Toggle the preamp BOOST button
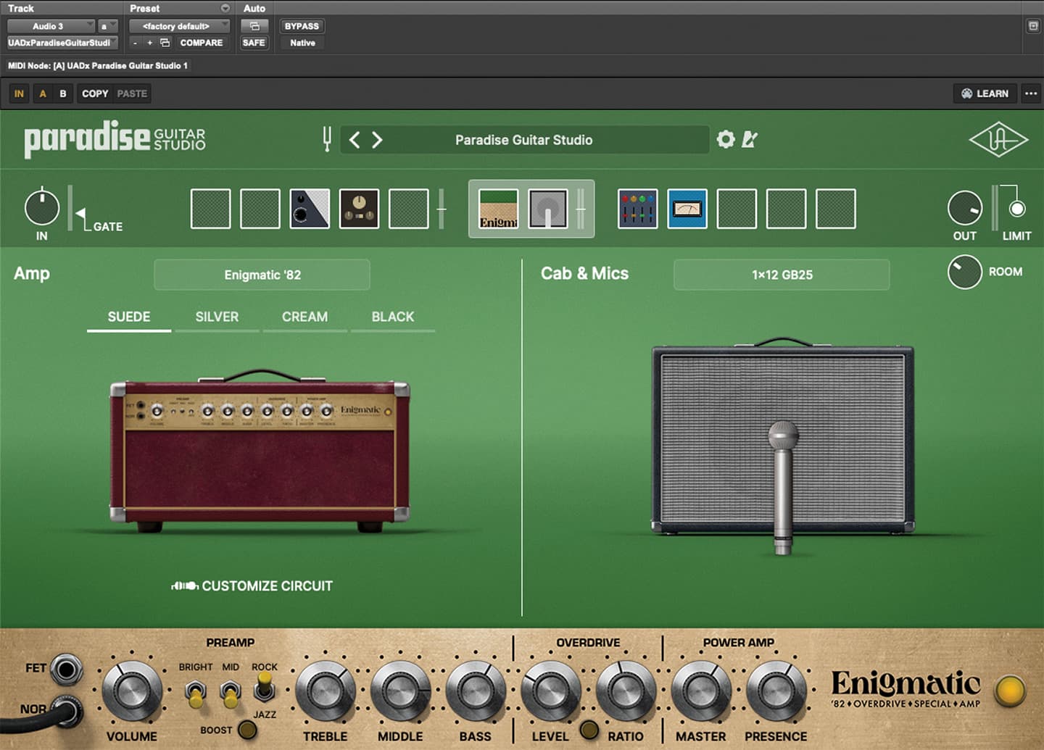 (247, 730)
